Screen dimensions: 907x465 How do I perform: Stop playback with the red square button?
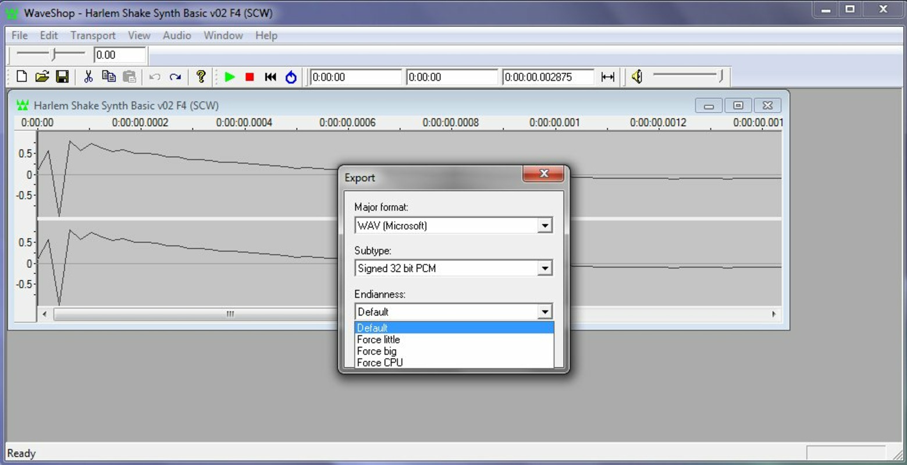tap(250, 77)
